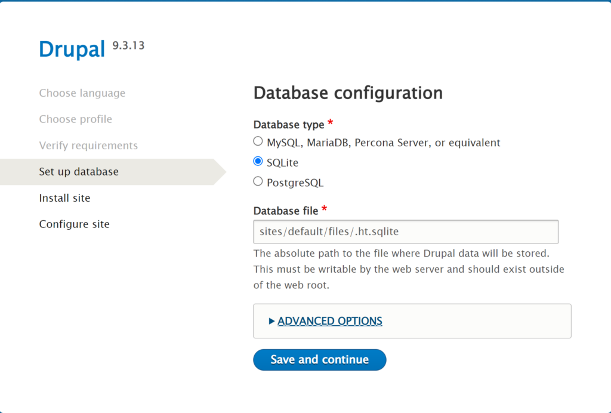Click the Drupal logo text

click(72, 50)
